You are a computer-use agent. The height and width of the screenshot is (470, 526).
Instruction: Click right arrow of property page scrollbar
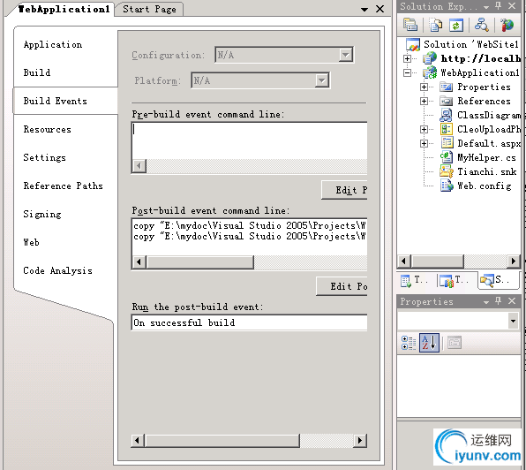359,441
